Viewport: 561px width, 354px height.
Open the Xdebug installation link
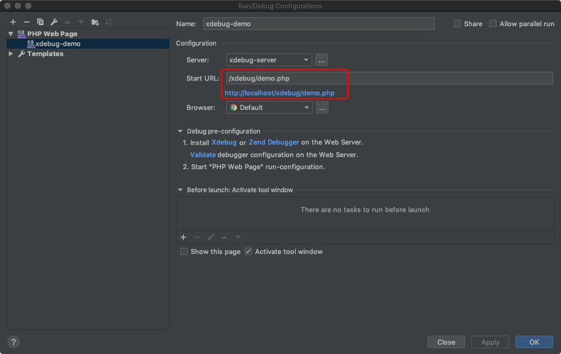pos(224,142)
